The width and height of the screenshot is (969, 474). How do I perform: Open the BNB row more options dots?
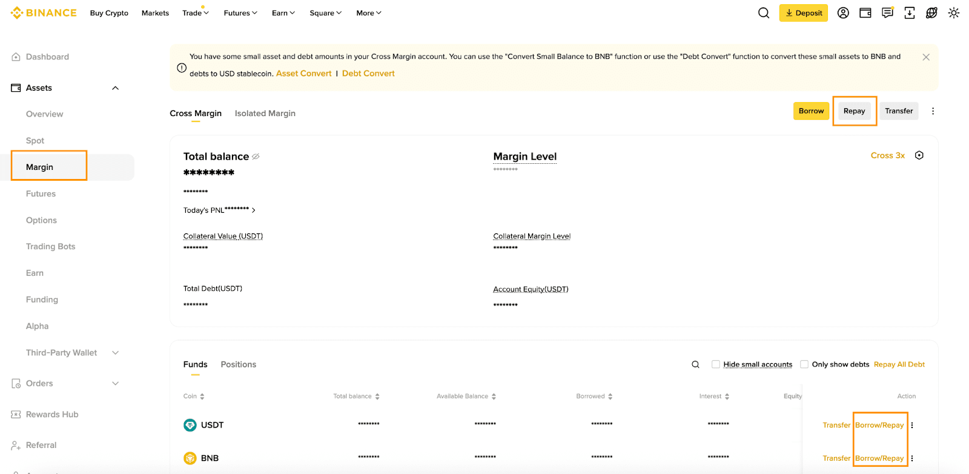pyautogui.click(x=912, y=458)
